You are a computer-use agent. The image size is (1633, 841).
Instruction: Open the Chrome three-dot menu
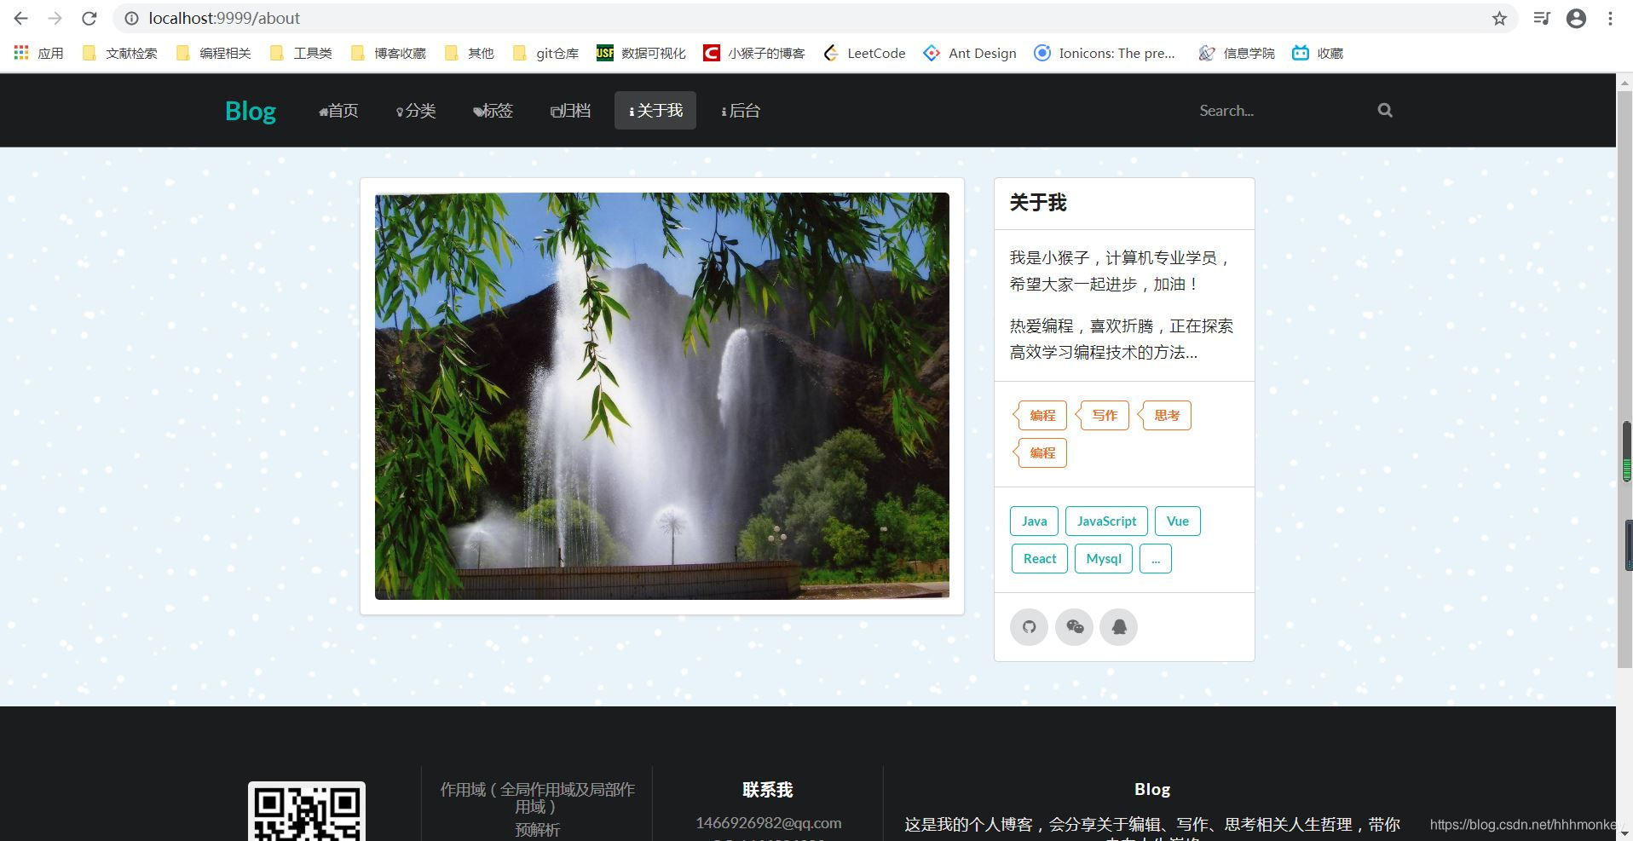(x=1610, y=18)
